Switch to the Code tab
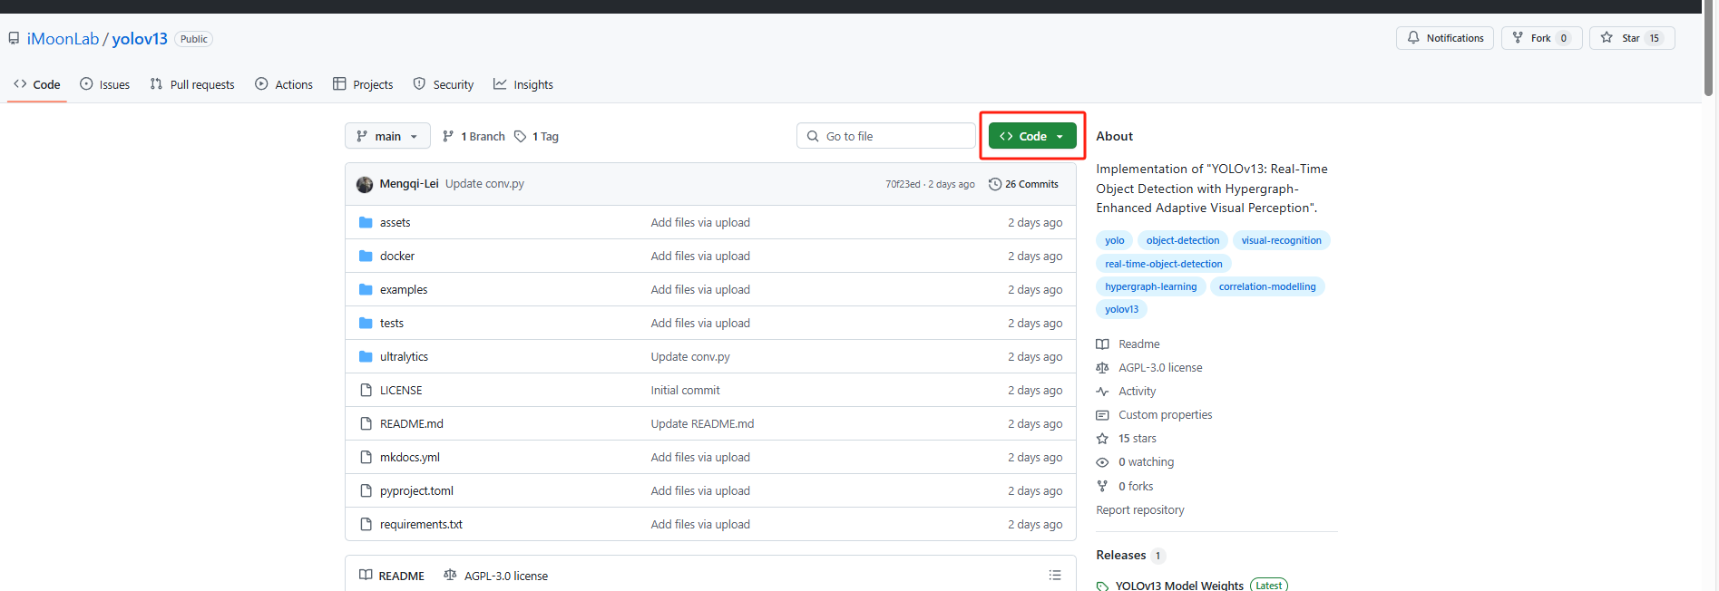Screen dimensions: 1719x591 click(x=37, y=84)
